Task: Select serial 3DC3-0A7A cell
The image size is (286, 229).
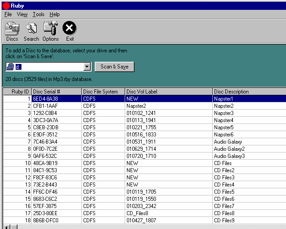Action: pos(57,120)
